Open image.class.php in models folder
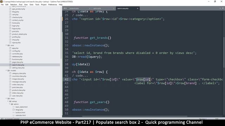Screen dimensions: 225x126 pyautogui.click(x=18, y=79)
